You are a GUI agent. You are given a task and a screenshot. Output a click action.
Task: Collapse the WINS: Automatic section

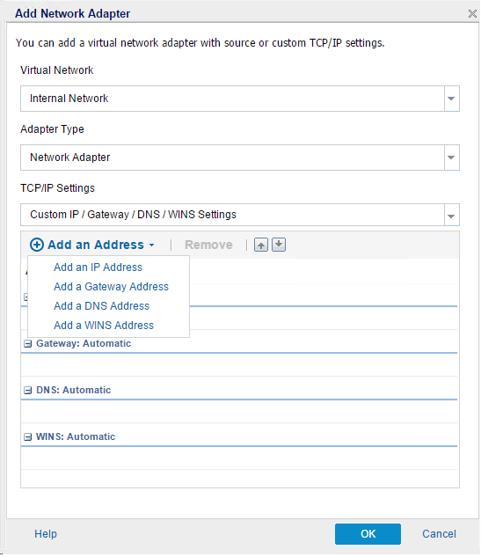[x=27, y=437]
